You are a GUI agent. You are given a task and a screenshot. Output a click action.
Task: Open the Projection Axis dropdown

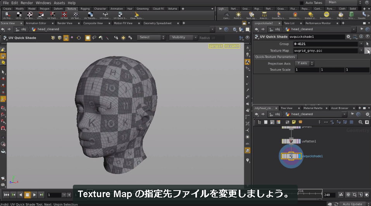pos(304,63)
